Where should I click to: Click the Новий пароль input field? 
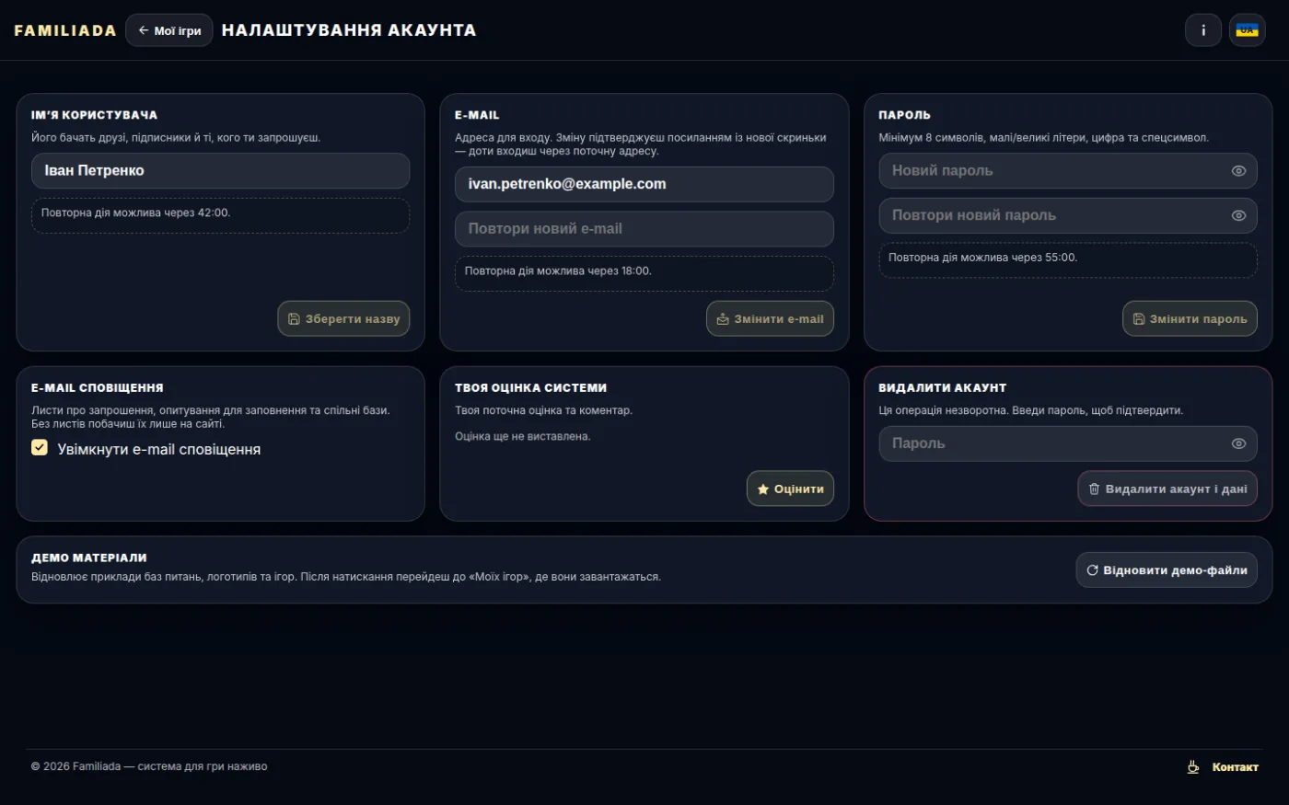click(1068, 171)
